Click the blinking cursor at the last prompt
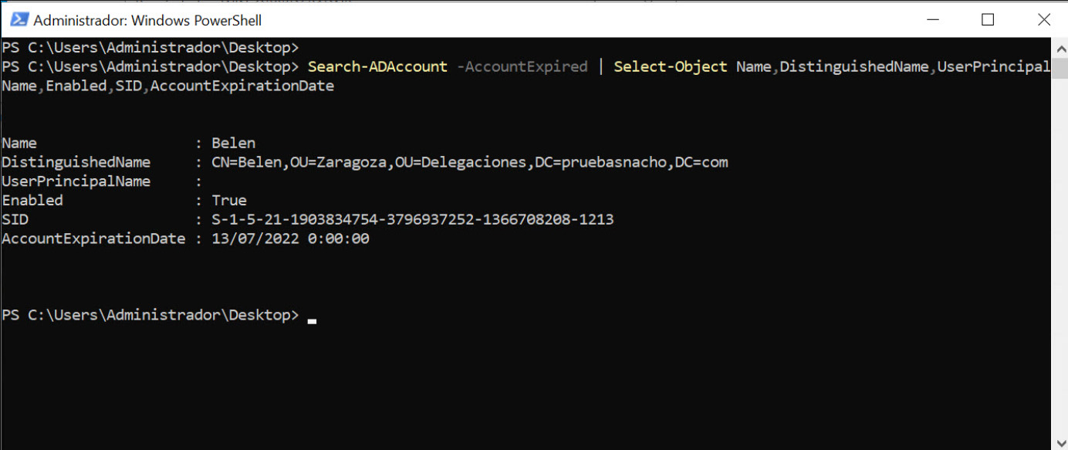Viewport: 1068px width, 450px height. click(x=312, y=320)
